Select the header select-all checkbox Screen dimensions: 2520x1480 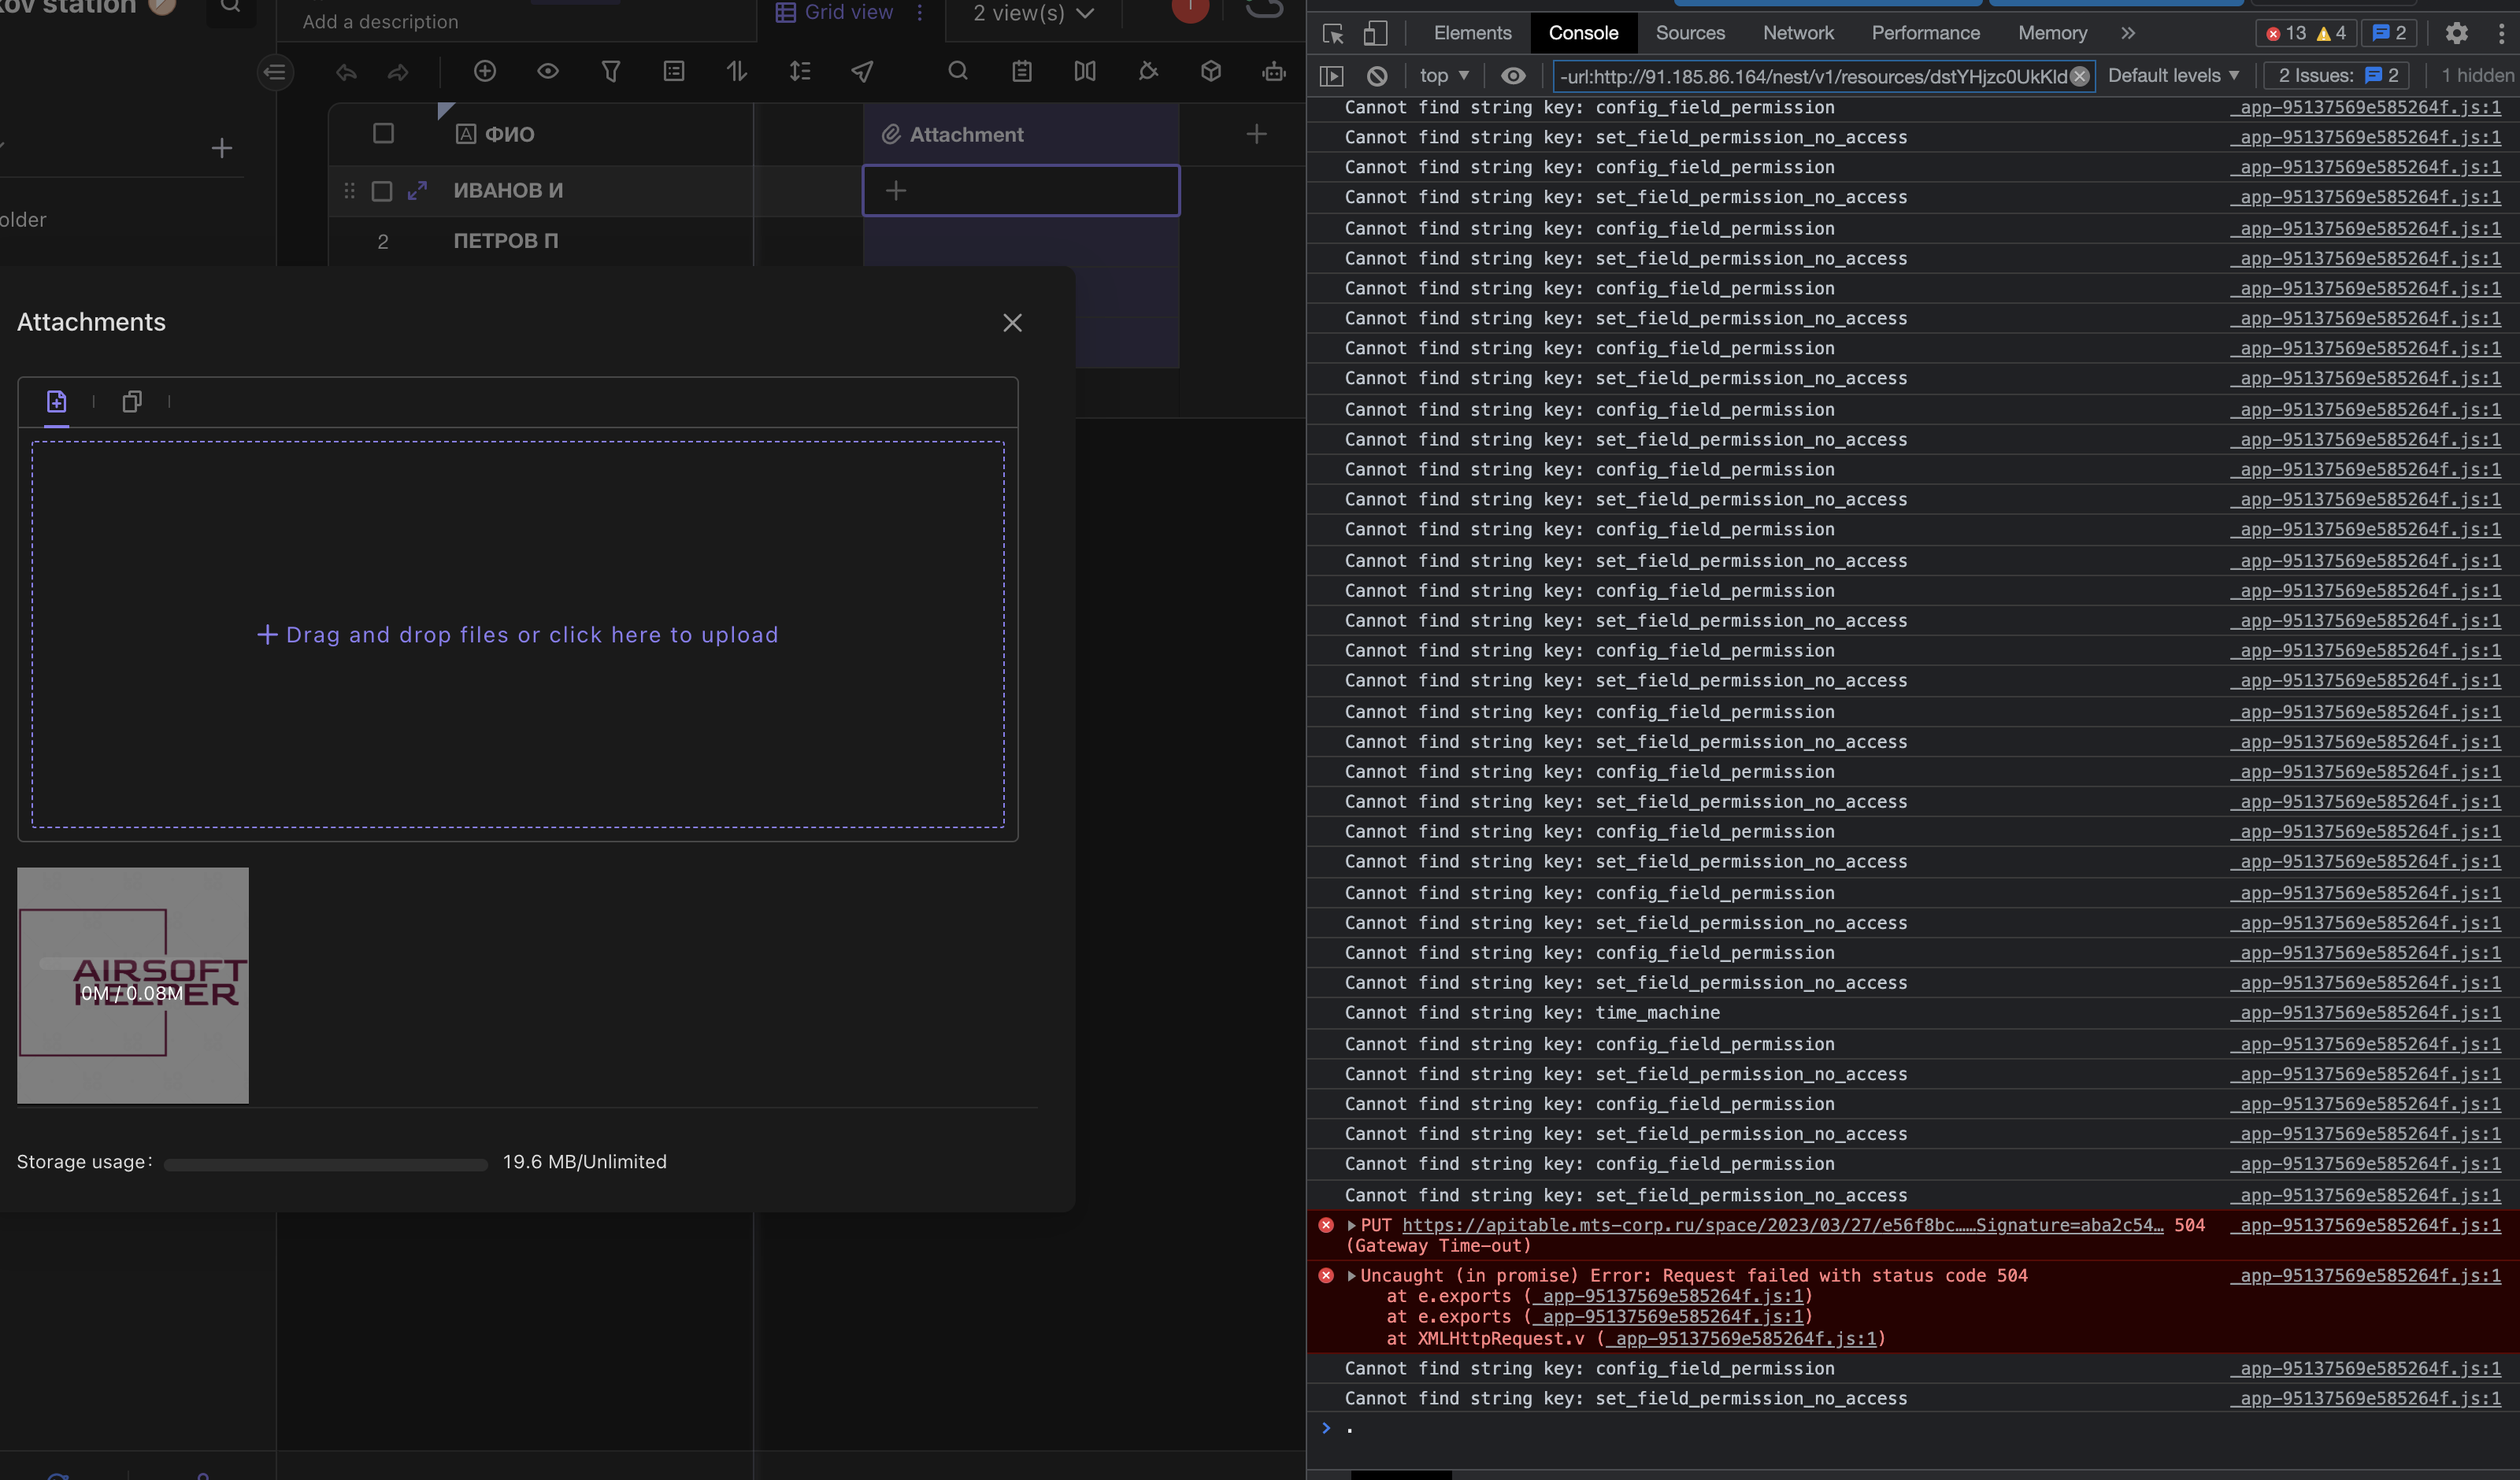(x=383, y=133)
